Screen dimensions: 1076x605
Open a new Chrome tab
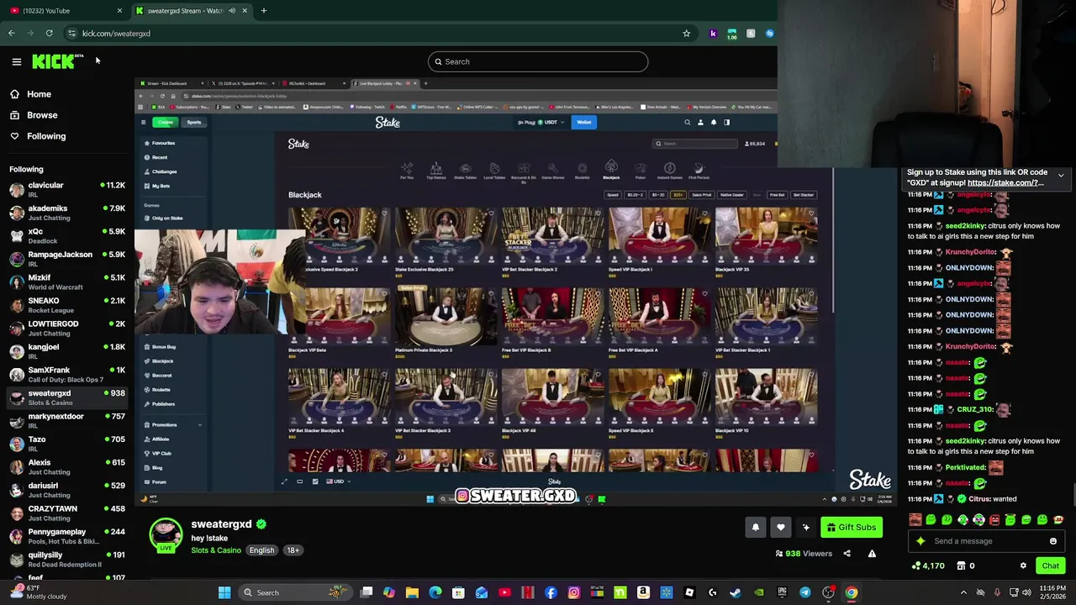click(x=263, y=11)
